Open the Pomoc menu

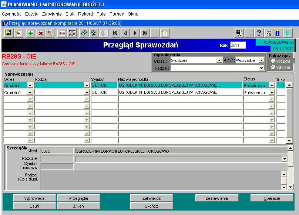coord(117,14)
